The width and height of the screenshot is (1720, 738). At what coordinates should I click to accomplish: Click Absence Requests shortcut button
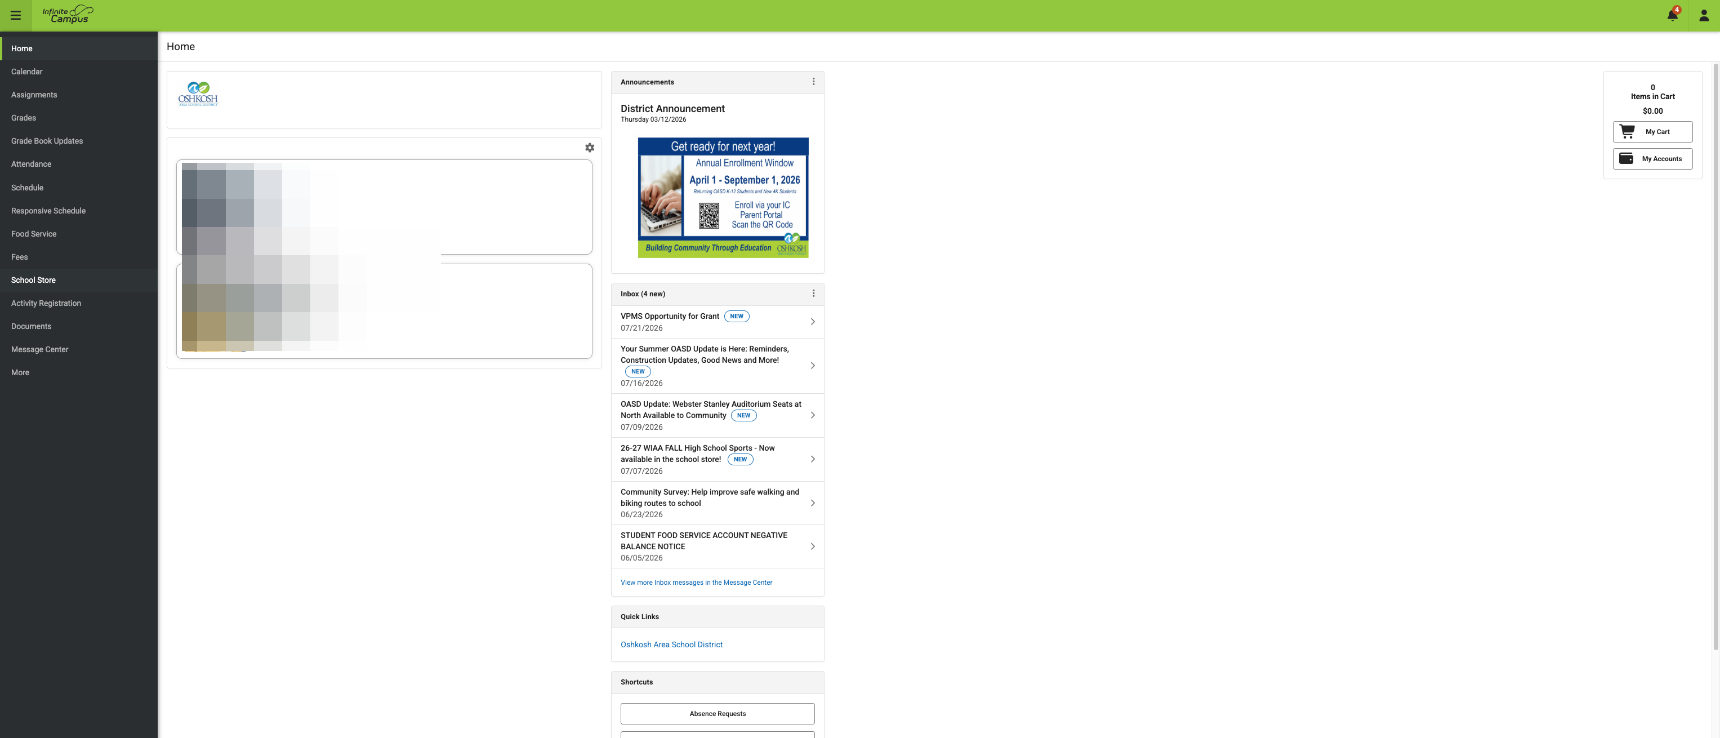point(717,713)
